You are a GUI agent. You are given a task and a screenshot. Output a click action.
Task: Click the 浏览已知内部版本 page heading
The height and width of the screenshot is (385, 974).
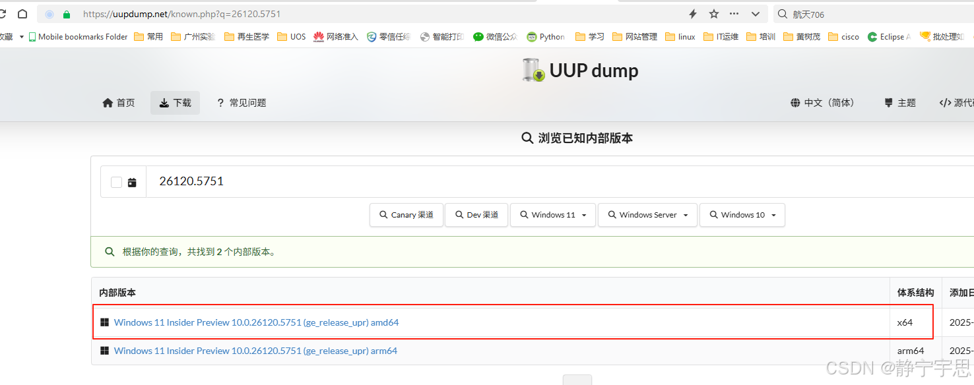(x=577, y=138)
